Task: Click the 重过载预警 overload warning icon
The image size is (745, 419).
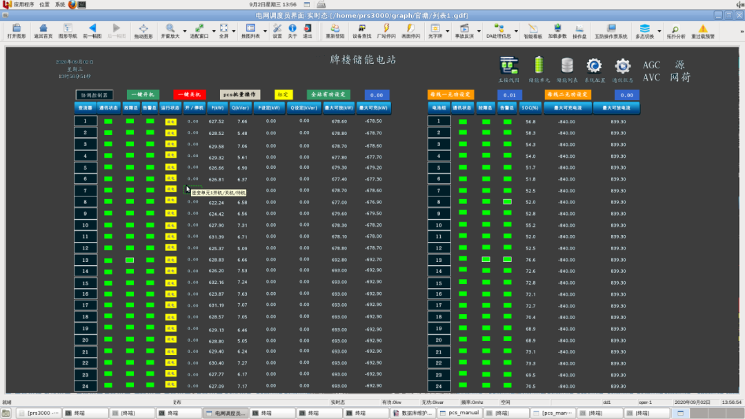Action: [703, 30]
